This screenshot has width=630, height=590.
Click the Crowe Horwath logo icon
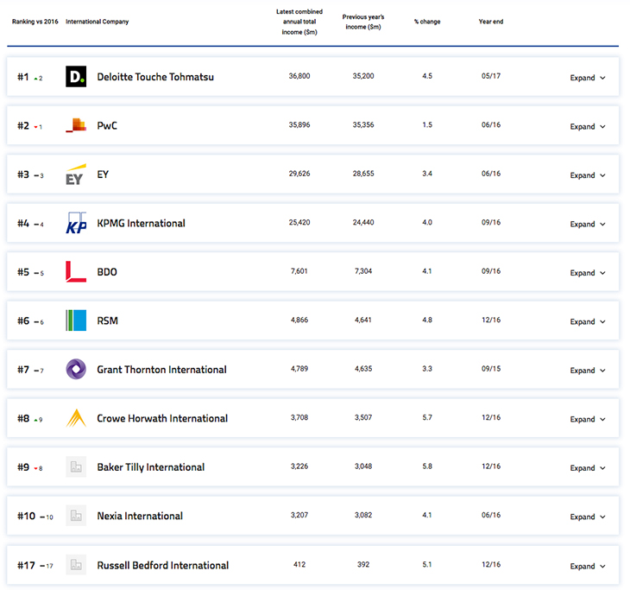(x=76, y=418)
